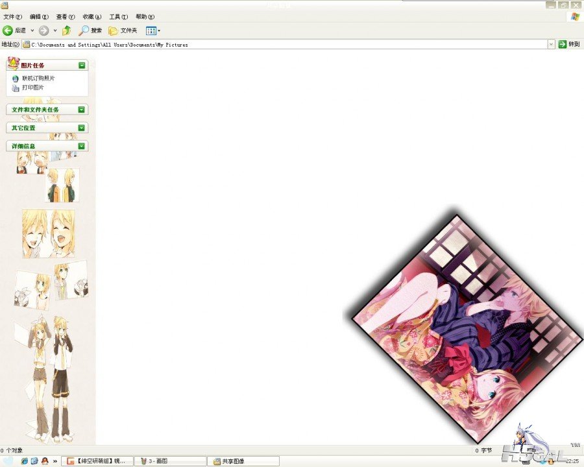Open the 文件(F) menu
584x467 pixels.
(x=13, y=17)
